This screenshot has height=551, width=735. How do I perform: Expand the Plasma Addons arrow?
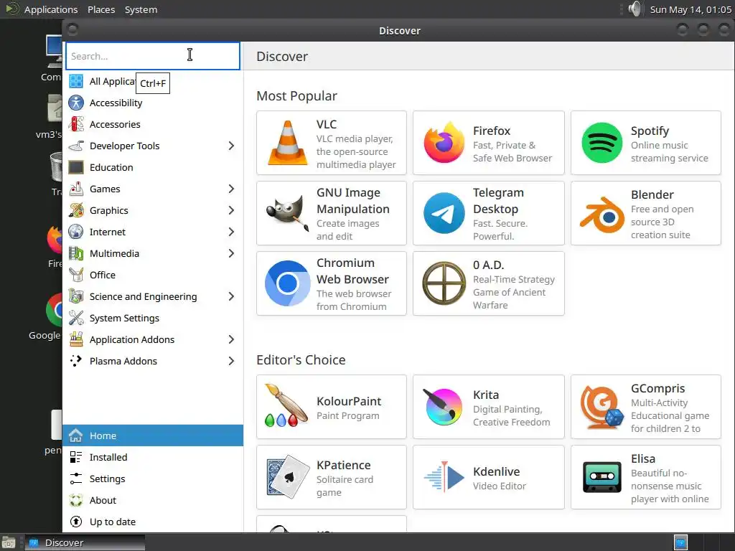point(231,362)
